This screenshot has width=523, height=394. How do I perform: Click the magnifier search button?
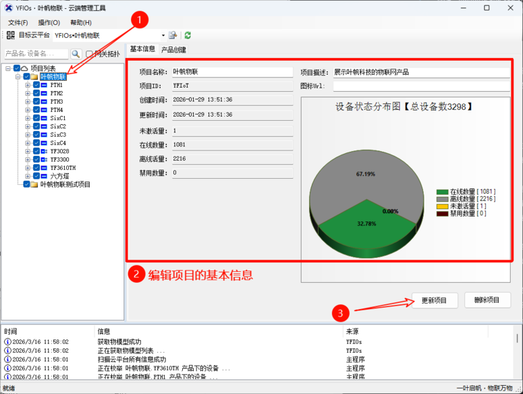click(x=76, y=54)
